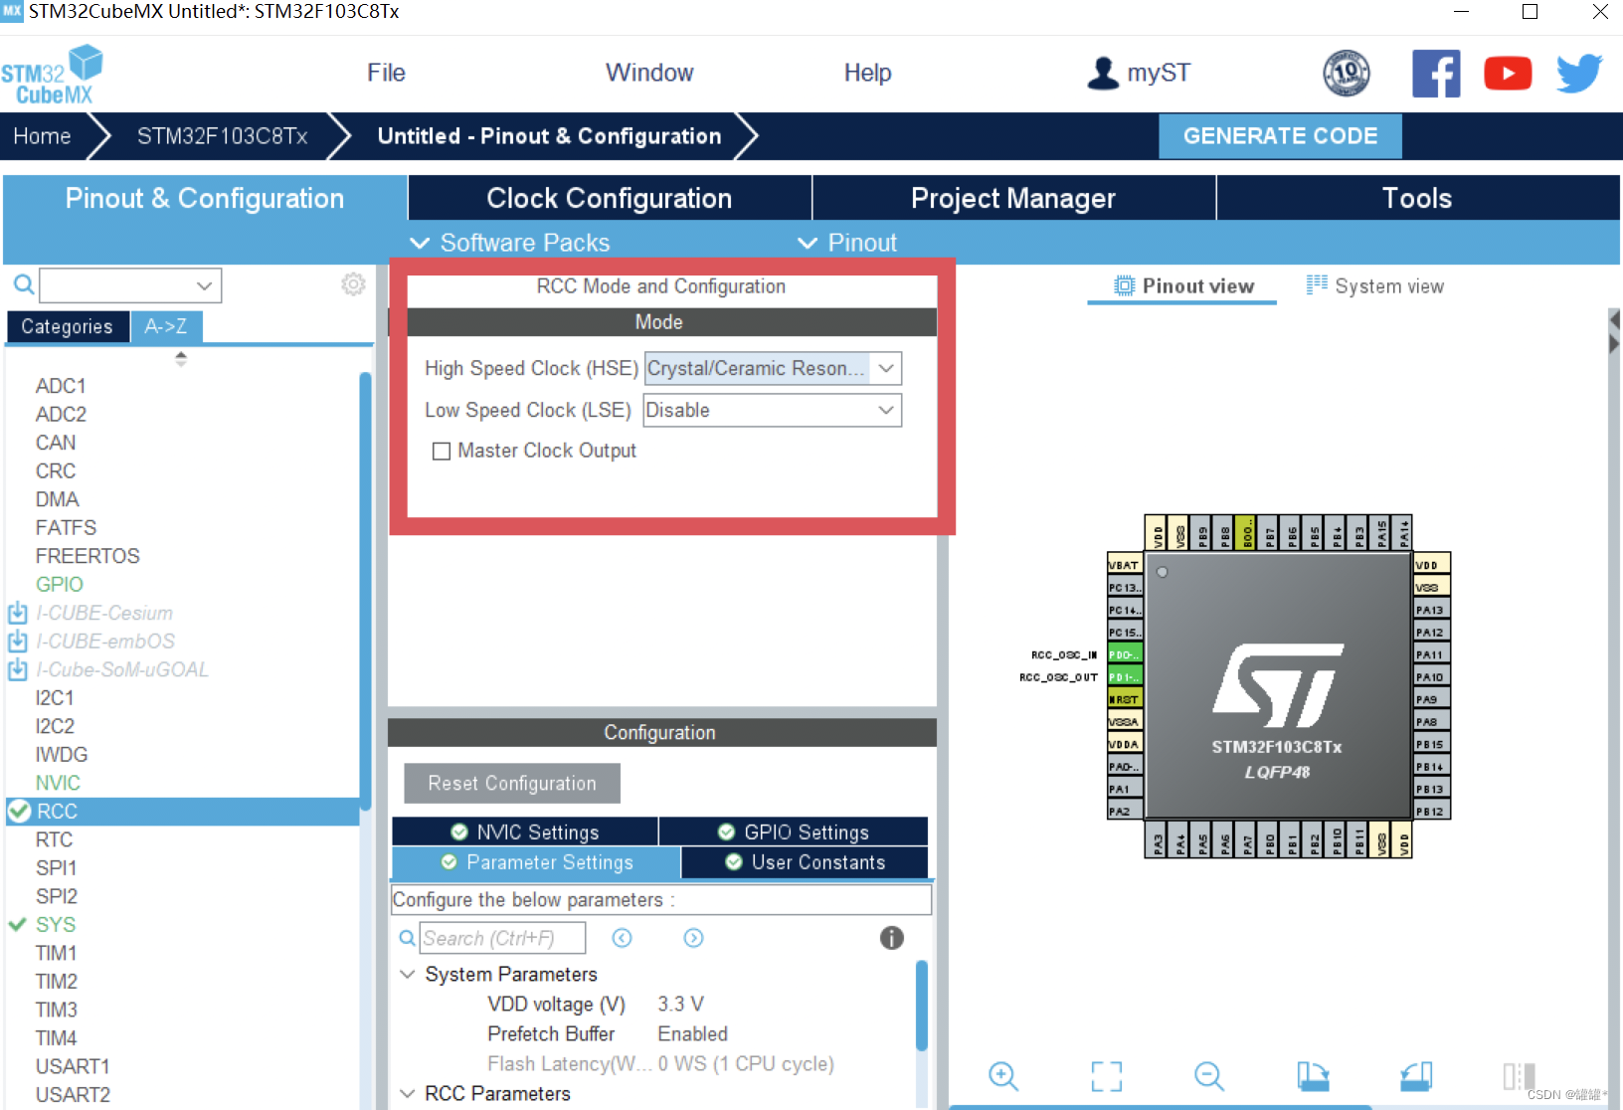Collapse the right side panel arrows
Screen dimensions: 1623x1110
(1614, 331)
